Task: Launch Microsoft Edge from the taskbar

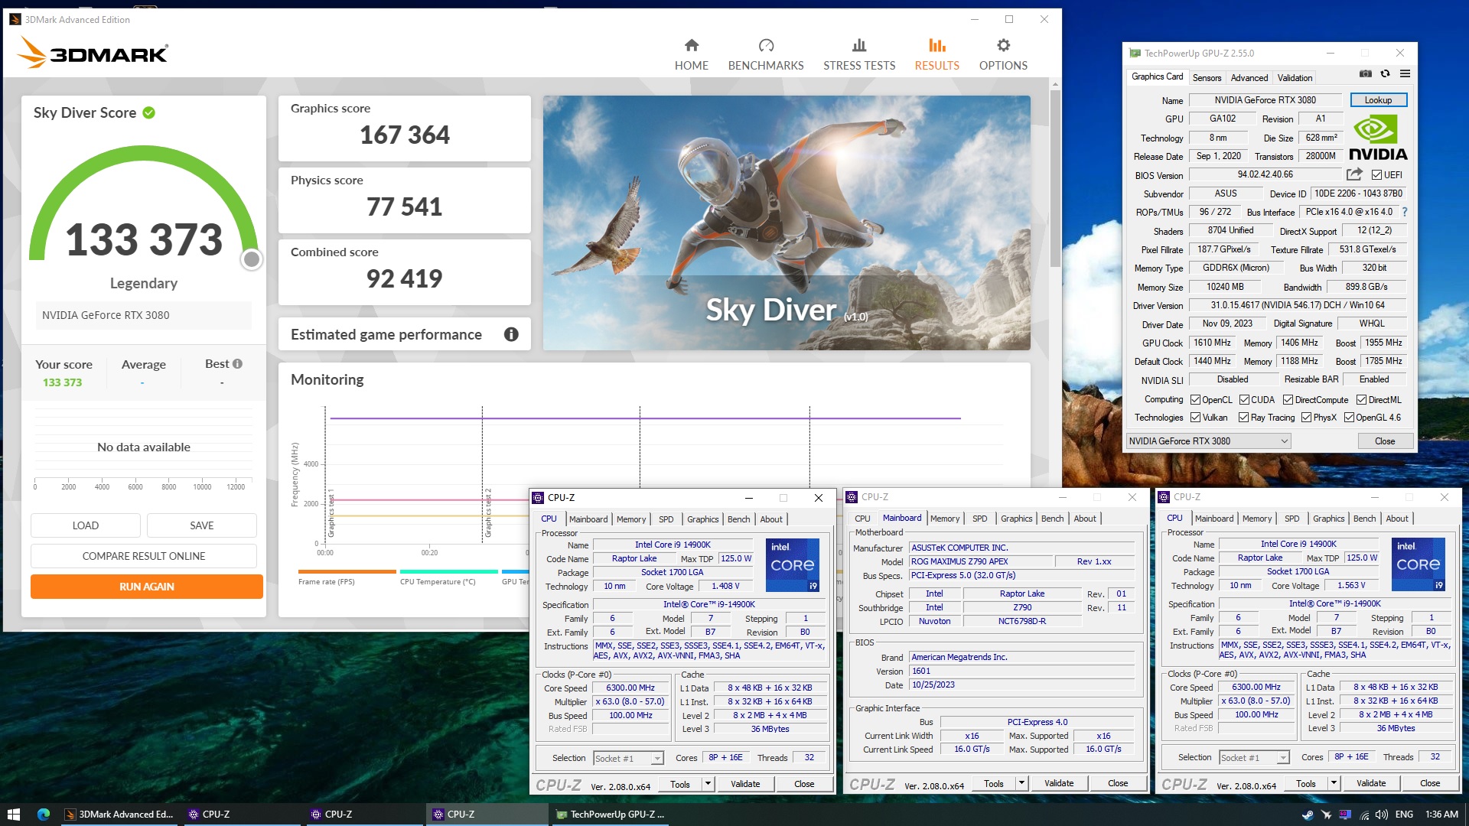Action: (x=44, y=815)
